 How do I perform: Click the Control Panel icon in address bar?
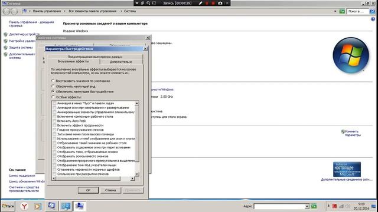[x=25, y=11]
